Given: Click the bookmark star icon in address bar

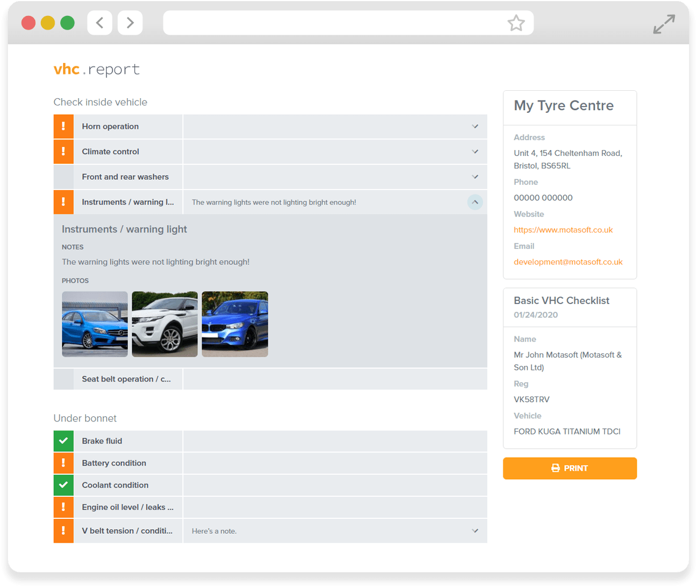Looking at the screenshot, I should tap(515, 23).
